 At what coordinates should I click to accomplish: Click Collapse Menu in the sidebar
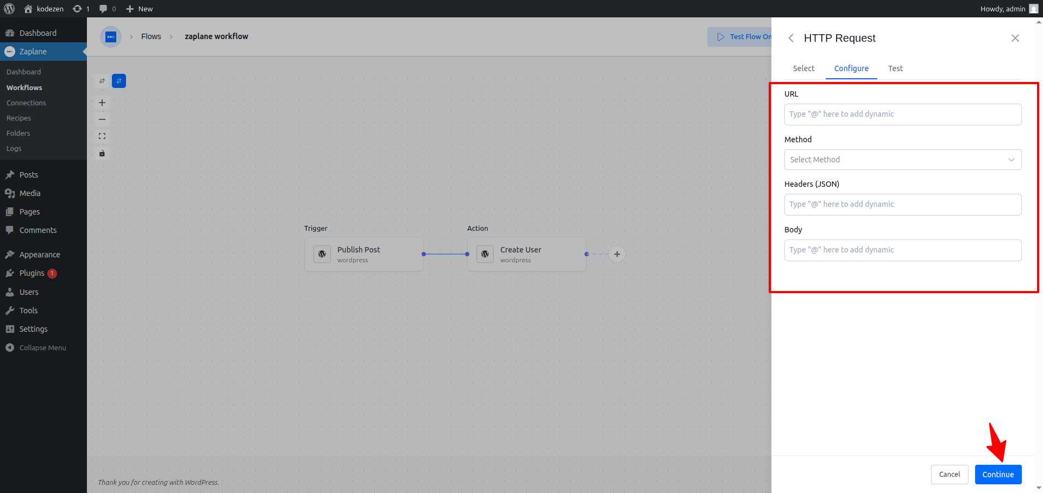(x=43, y=347)
